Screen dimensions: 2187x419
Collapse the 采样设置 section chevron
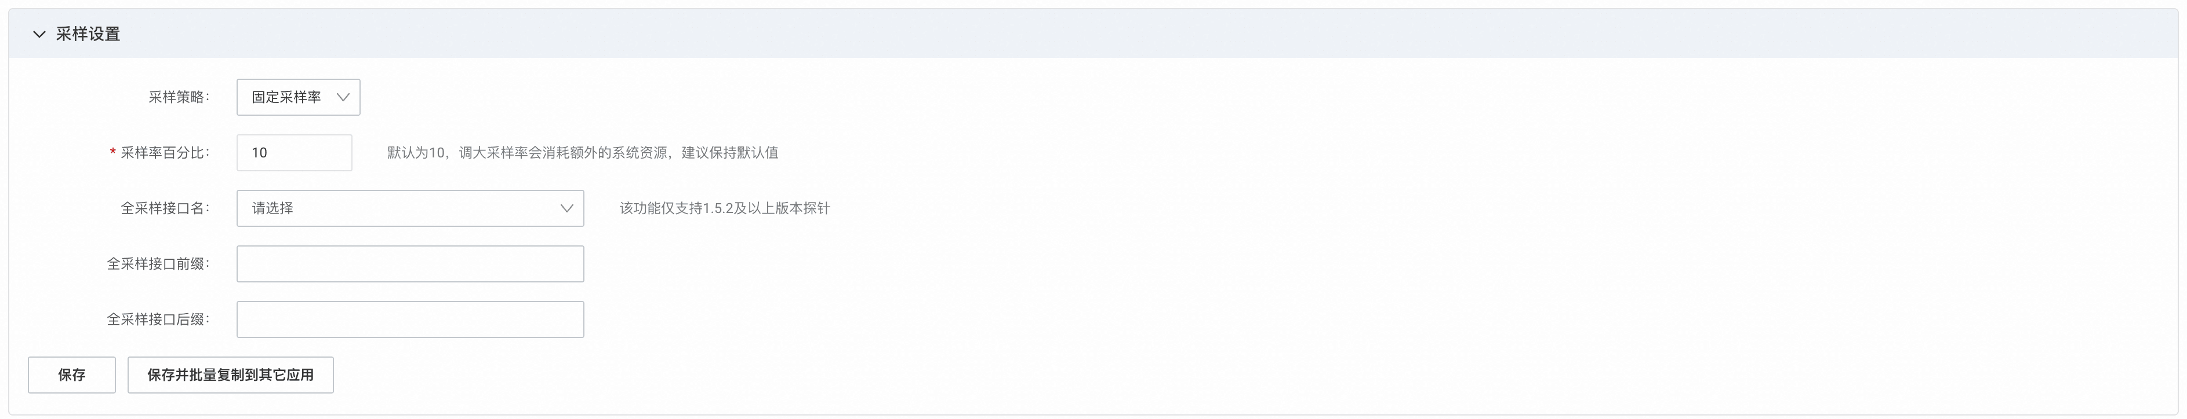pyautogui.click(x=38, y=34)
